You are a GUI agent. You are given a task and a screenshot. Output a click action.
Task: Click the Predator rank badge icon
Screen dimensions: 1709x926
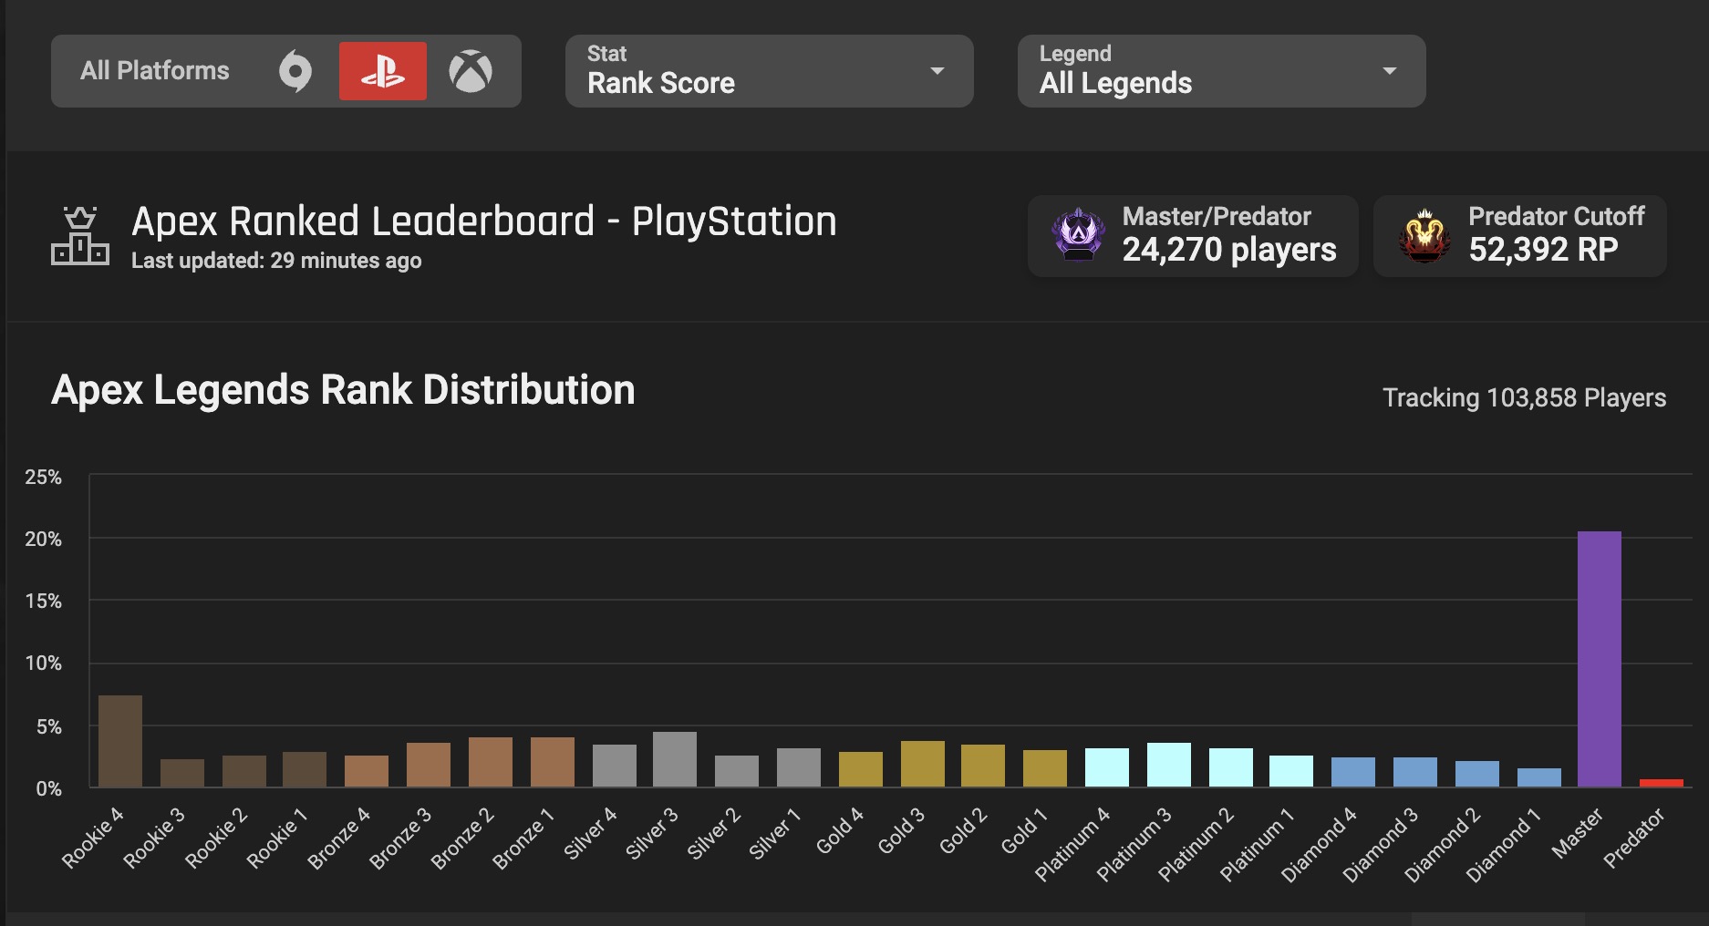click(1424, 235)
